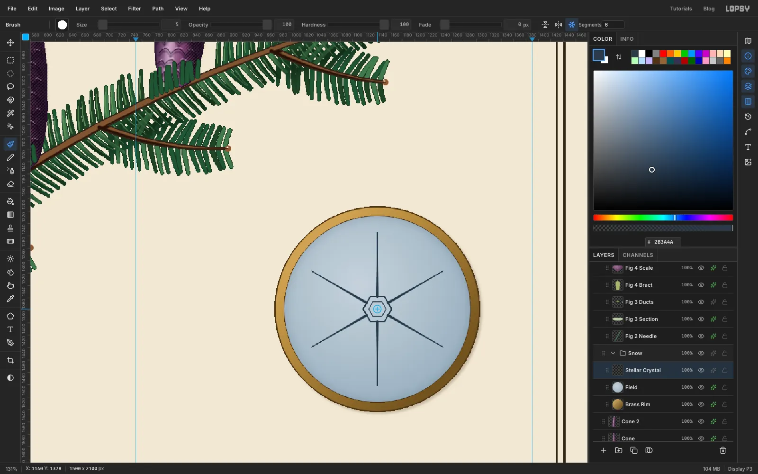This screenshot has height=474, width=758.
Task: Select the Pencil tool
Action: 10,157
